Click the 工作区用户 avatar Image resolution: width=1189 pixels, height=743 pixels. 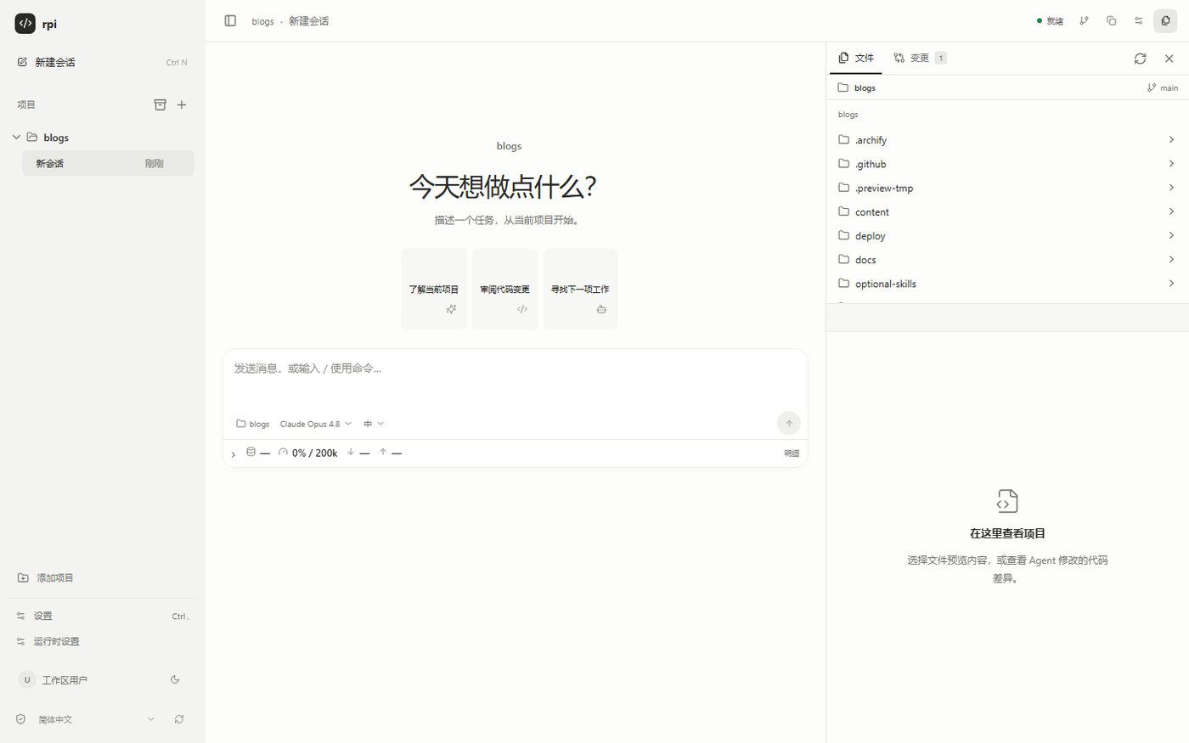pyautogui.click(x=27, y=679)
